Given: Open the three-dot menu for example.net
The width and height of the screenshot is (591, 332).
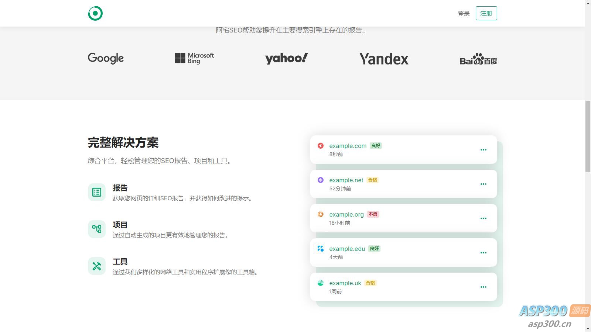Looking at the screenshot, I should (x=483, y=184).
